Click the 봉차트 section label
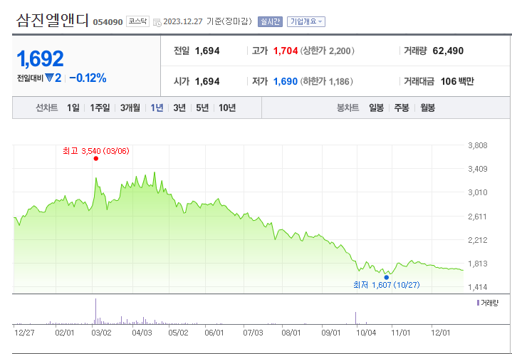This screenshot has width=512, height=354. (348, 108)
